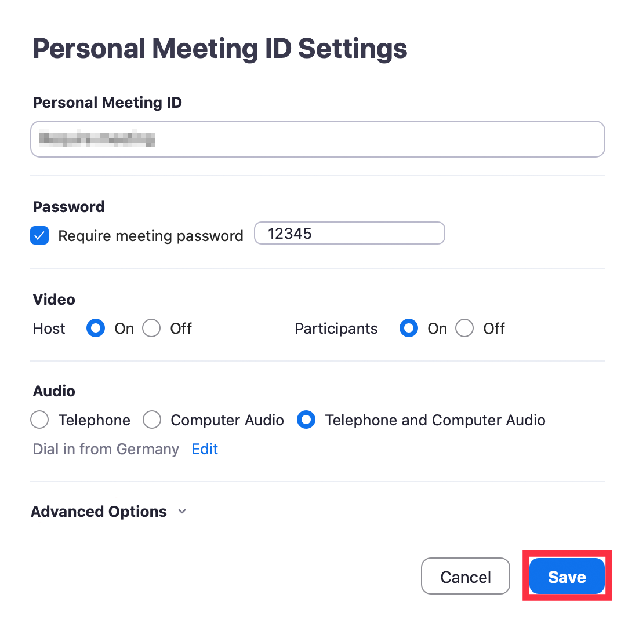Choose the Computer Audio radio button
This screenshot has width=639, height=620.
coord(152,420)
